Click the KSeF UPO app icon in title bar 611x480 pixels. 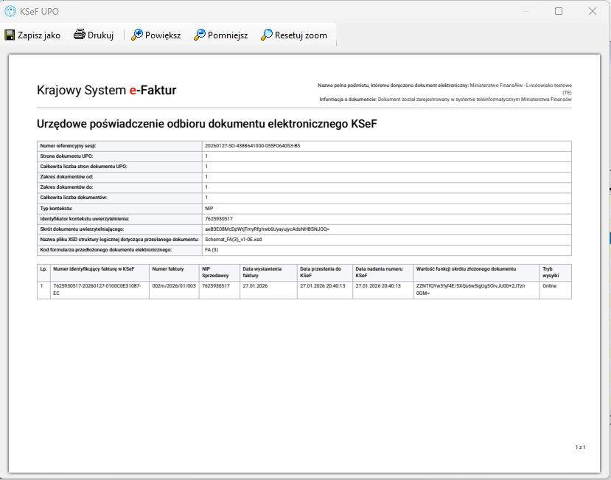pos(10,11)
